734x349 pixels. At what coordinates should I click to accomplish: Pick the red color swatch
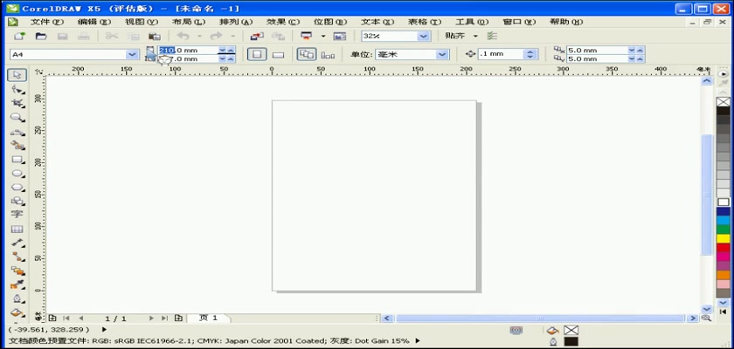(724, 248)
